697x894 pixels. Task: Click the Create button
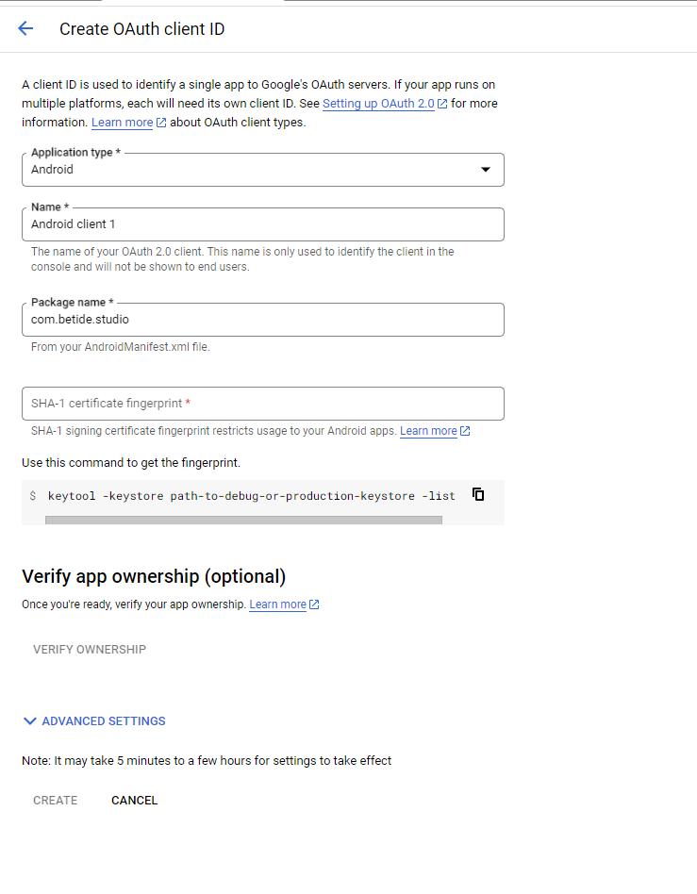(x=56, y=801)
